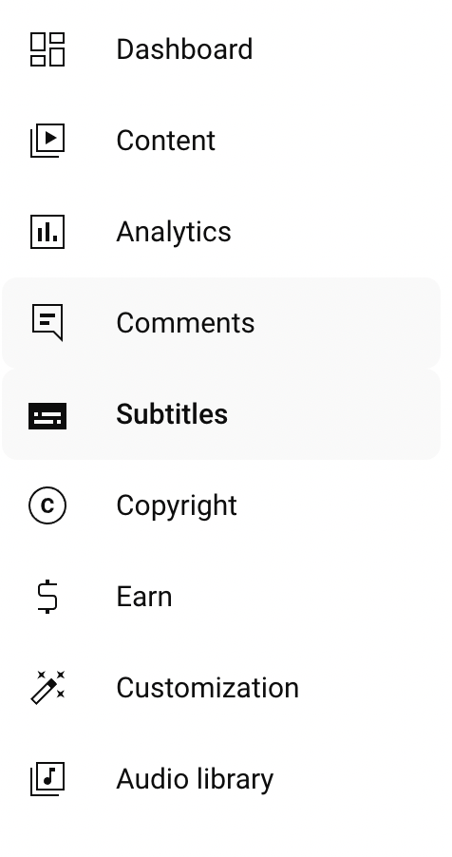452x857 pixels.
Task: Click the Subtitles caption icon
Action: point(47,415)
